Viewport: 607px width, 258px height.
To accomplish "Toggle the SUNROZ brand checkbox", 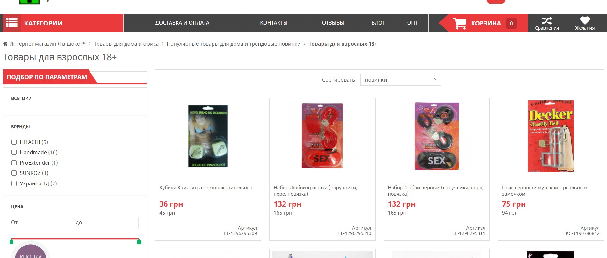I will (14, 173).
